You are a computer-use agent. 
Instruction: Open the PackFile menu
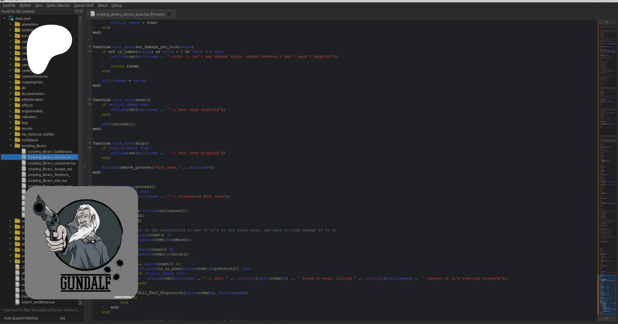tap(9, 5)
